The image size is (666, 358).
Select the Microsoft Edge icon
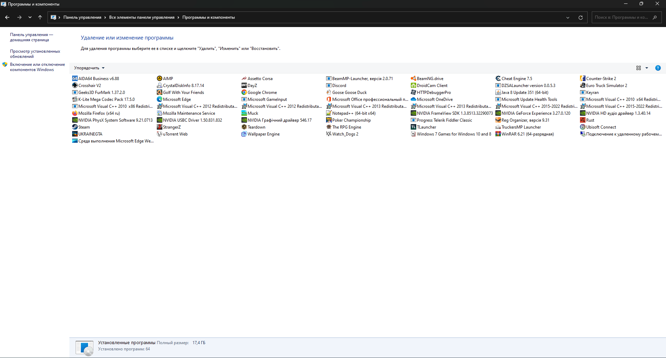160,99
